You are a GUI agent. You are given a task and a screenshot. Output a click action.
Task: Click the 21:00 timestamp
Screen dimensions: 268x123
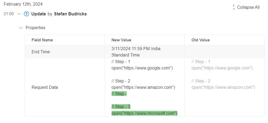pyautogui.click(x=9, y=14)
